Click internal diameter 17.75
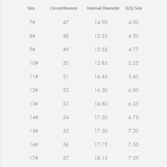This screenshot has height=167, width=167. pyautogui.click(x=101, y=144)
